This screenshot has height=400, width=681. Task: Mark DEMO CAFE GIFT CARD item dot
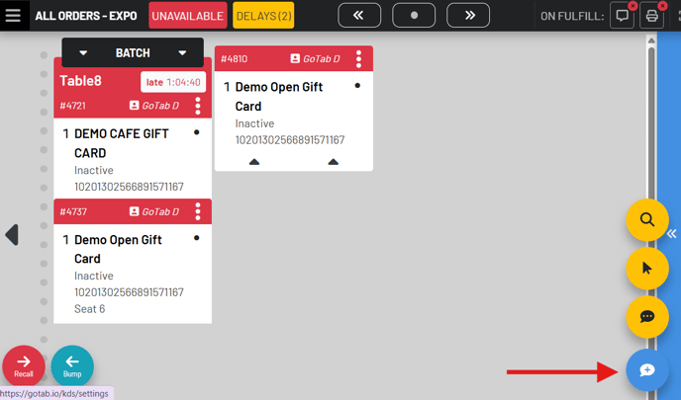coord(197,132)
